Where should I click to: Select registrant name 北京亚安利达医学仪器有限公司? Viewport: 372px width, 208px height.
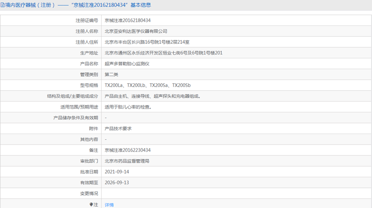pyautogui.click(x=136, y=32)
